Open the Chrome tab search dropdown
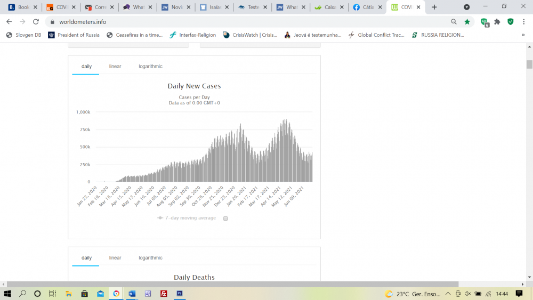Screen dimensions: 533x300 click(x=467, y=7)
